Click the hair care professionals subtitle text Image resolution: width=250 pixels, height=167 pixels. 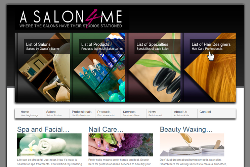(207, 49)
